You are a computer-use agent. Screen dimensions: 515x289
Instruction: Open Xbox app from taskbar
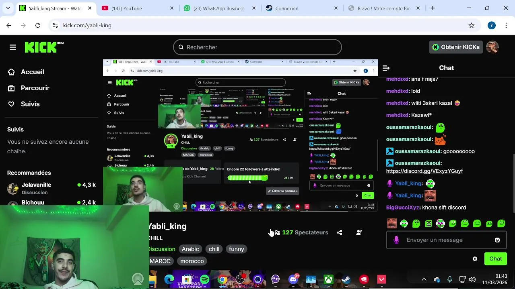(329, 279)
